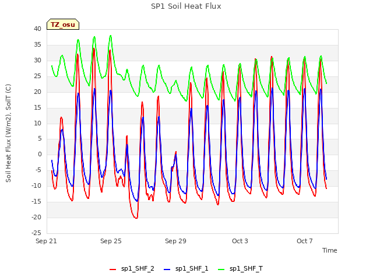The image size is (373, 280).
Task: Click the 20 y-axis tick label
Action: click(x=37, y=92)
